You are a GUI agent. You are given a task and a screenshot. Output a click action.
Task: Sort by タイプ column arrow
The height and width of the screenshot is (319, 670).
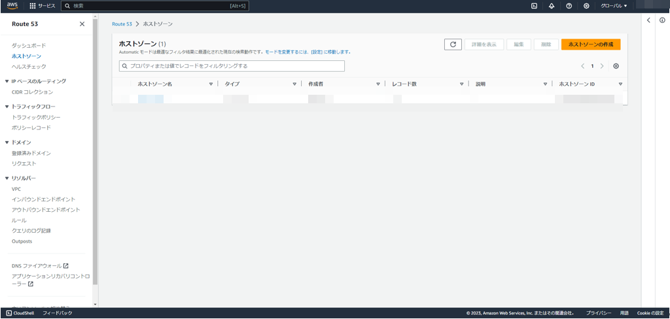294,84
